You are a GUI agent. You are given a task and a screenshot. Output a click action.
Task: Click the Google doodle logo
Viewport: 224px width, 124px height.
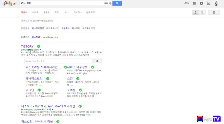tap(9, 3)
